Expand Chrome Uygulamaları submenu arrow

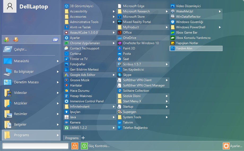114,43
